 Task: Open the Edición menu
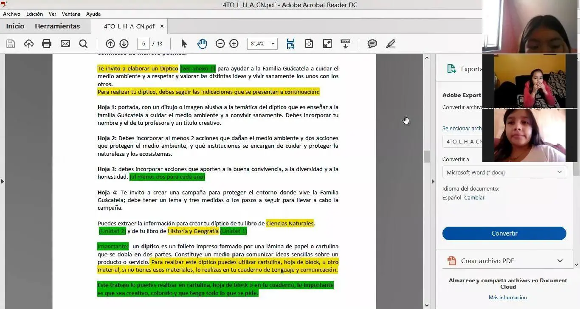click(x=34, y=14)
